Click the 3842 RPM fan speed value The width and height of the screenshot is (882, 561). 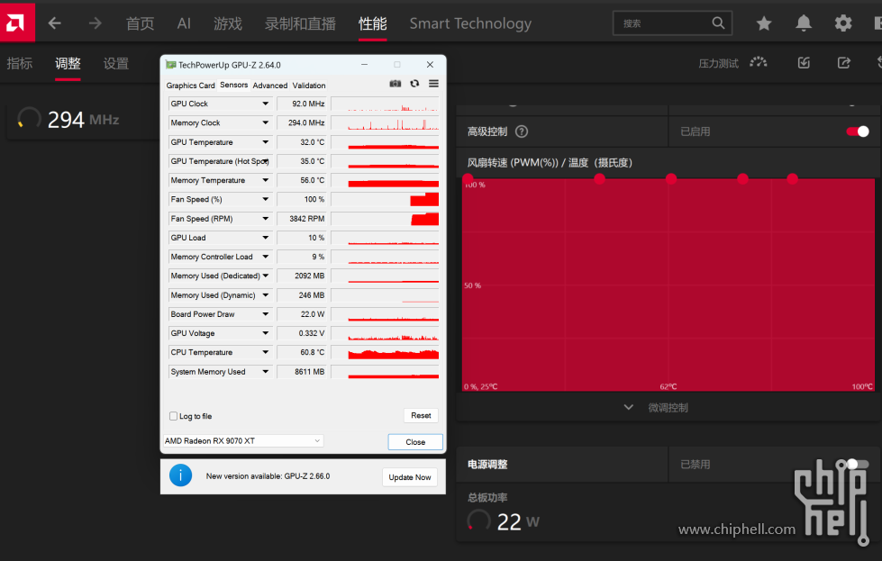click(x=302, y=218)
